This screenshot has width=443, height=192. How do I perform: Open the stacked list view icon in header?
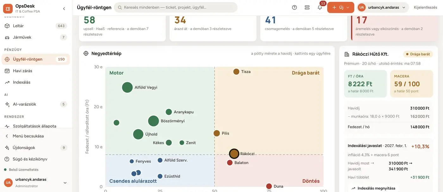point(307,7)
